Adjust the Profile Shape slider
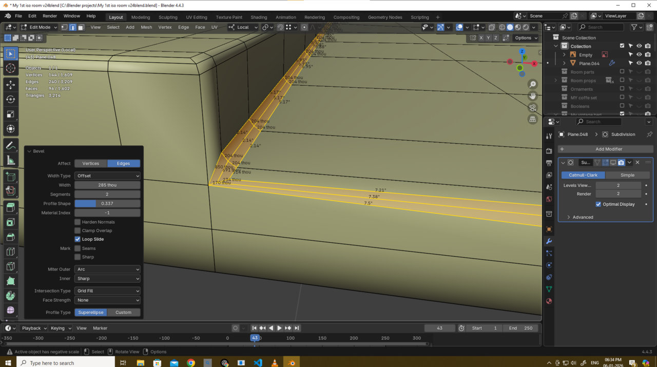Screen dimensions: 657x367 (107, 204)
